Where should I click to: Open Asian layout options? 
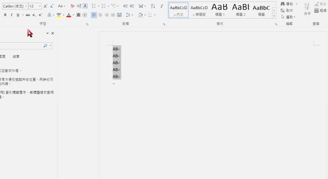(x=141, y=6)
